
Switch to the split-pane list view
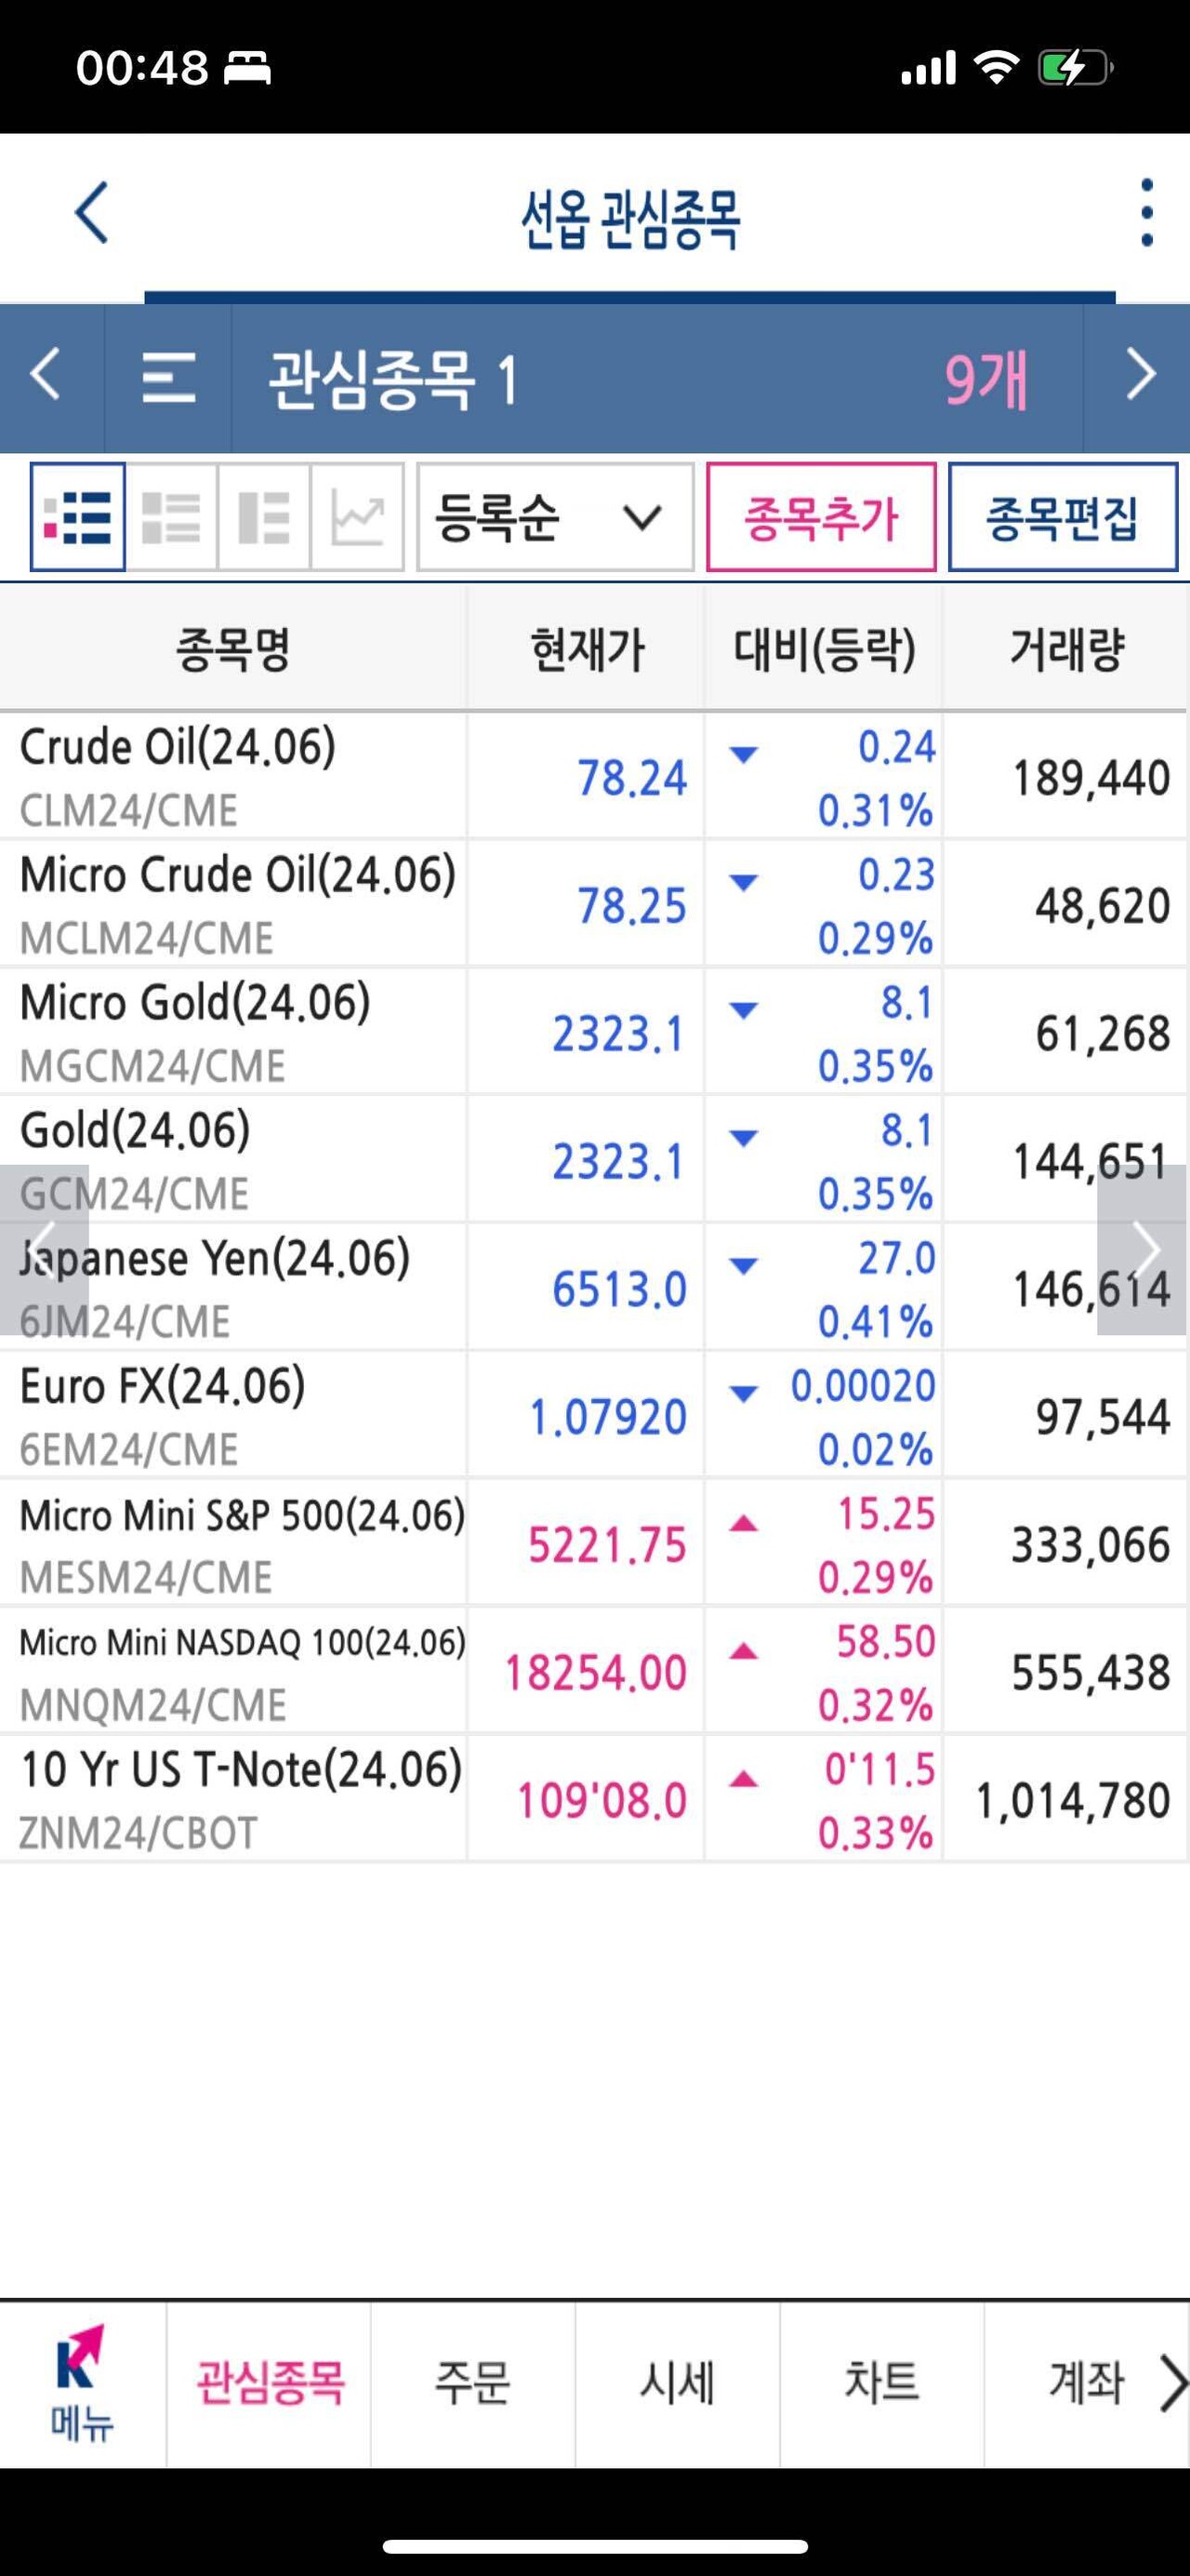pyautogui.click(x=264, y=517)
